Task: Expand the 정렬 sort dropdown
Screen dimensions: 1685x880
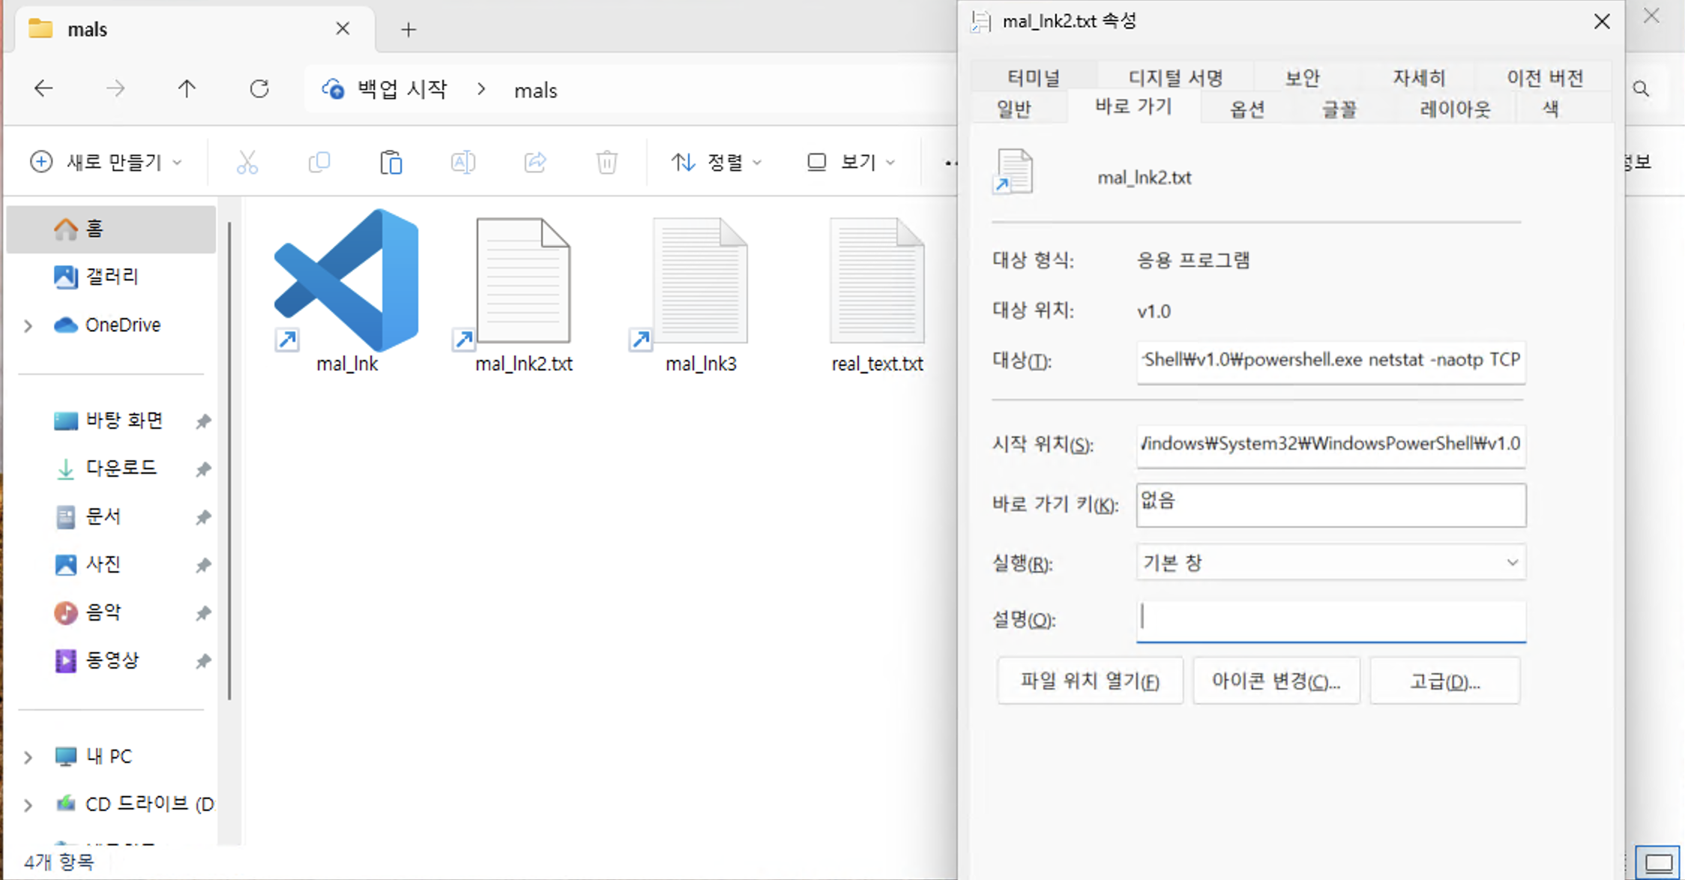Action: (716, 162)
